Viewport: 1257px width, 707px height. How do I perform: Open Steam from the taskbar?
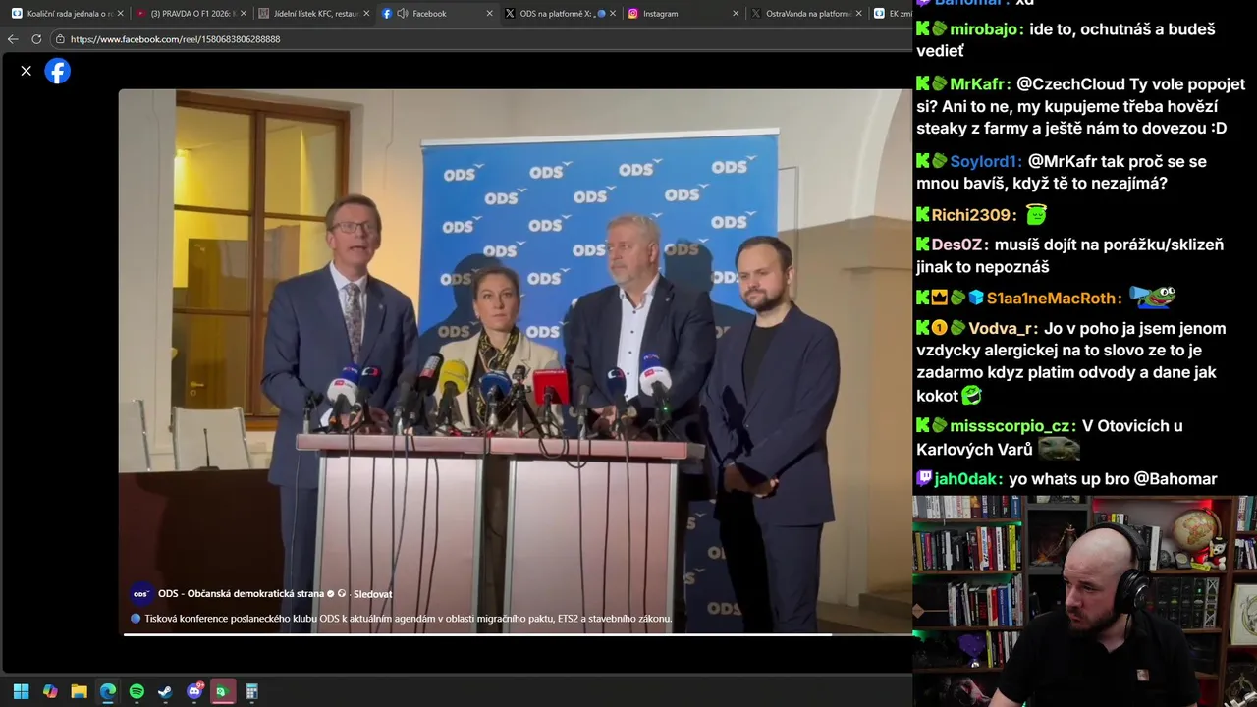[165, 691]
